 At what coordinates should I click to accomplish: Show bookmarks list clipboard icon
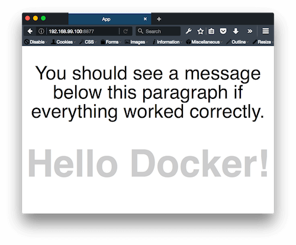[211, 31]
